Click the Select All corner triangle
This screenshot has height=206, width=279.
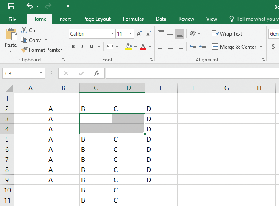point(9,88)
